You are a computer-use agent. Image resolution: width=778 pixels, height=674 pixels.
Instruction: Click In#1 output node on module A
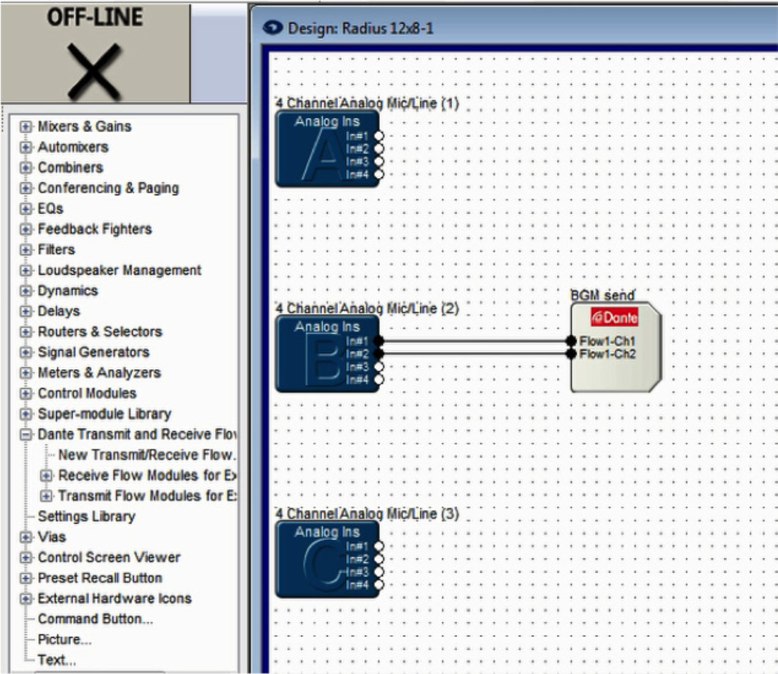click(x=379, y=136)
